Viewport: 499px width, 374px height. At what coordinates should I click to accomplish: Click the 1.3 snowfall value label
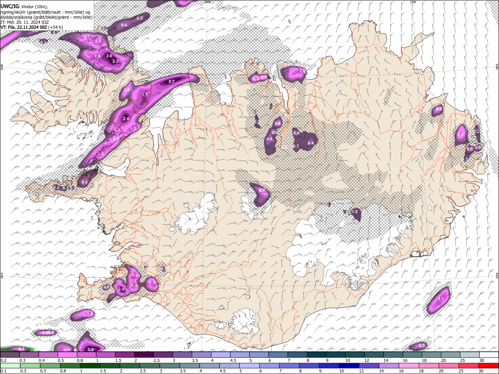(101, 154)
